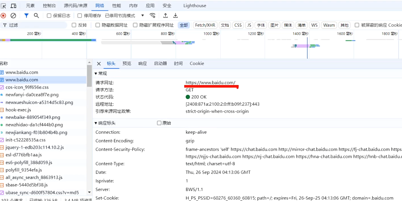Filter requests by WS type
Viewport: 402px width, 201px height.
(314, 25)
